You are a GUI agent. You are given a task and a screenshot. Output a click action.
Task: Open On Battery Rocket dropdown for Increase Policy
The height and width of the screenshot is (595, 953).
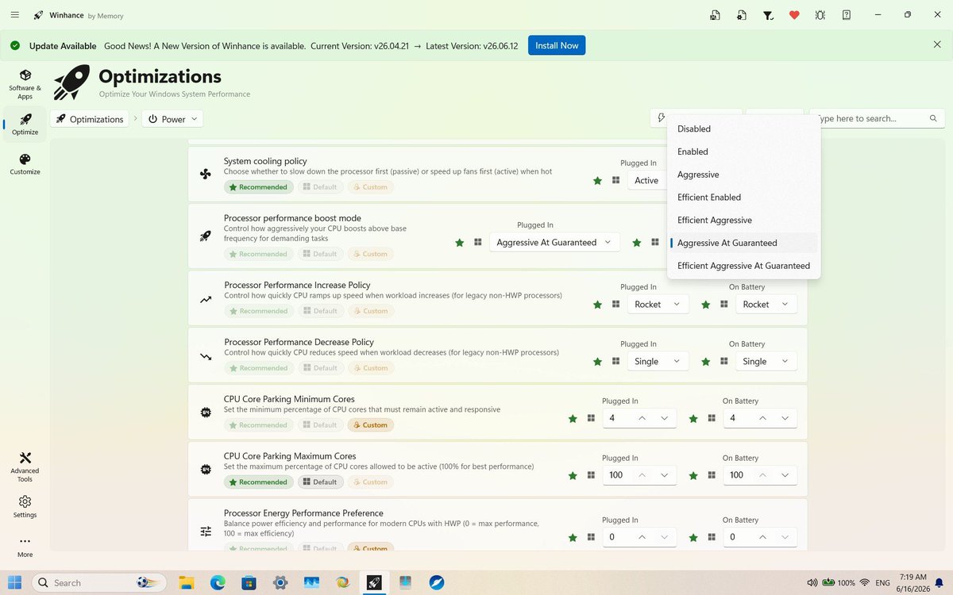click(x=766, y=305)
